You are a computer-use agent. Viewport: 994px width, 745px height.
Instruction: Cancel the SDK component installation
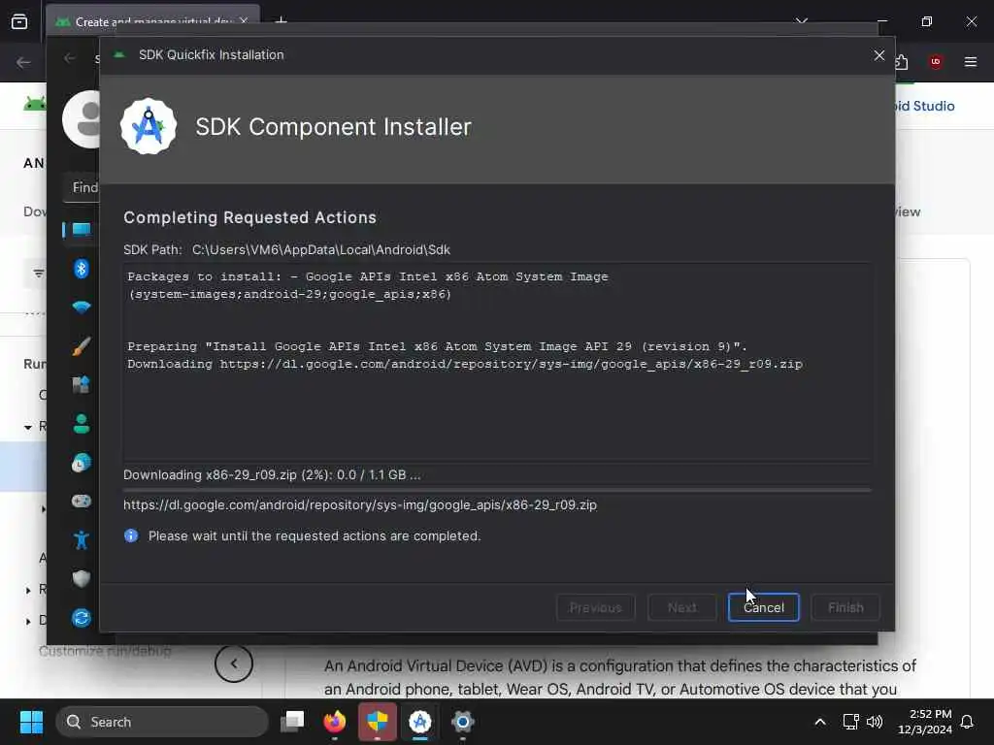tap(763, 607)
